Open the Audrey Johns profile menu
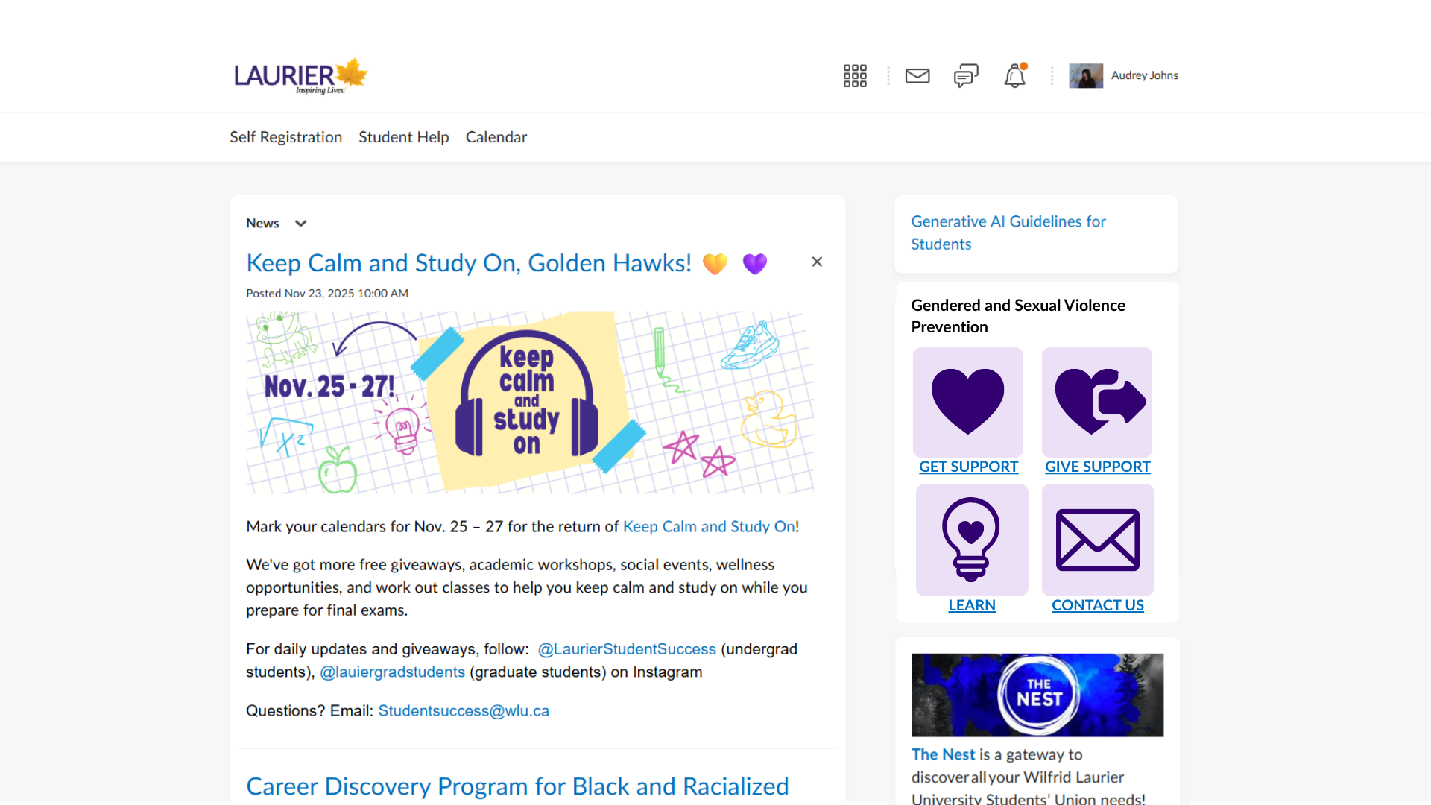This screenshot has width=1431, height=805. coord(1123,75)
